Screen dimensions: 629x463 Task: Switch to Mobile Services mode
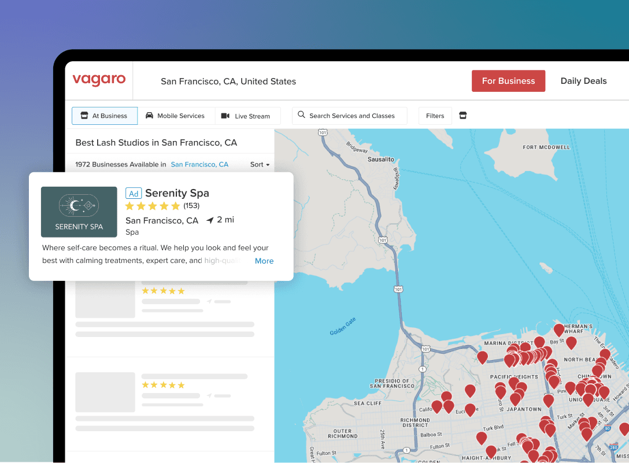coord(176,116)
